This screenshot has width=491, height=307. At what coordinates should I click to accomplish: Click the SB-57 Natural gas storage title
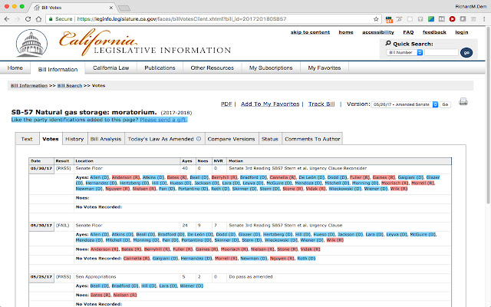84,112
